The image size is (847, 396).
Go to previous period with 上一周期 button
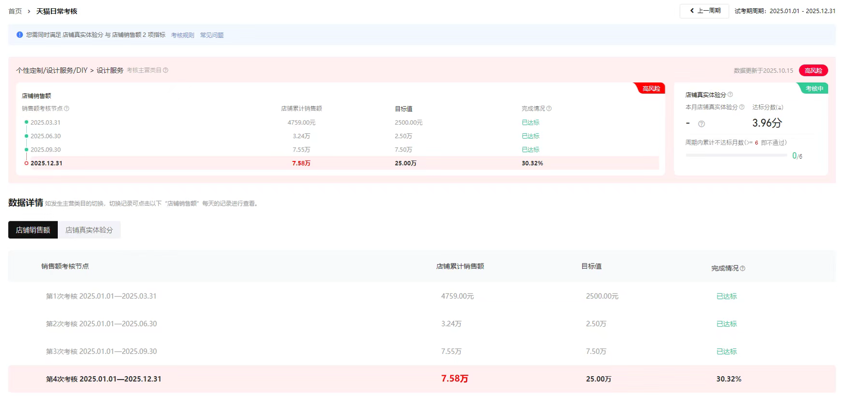coord(704,11)
